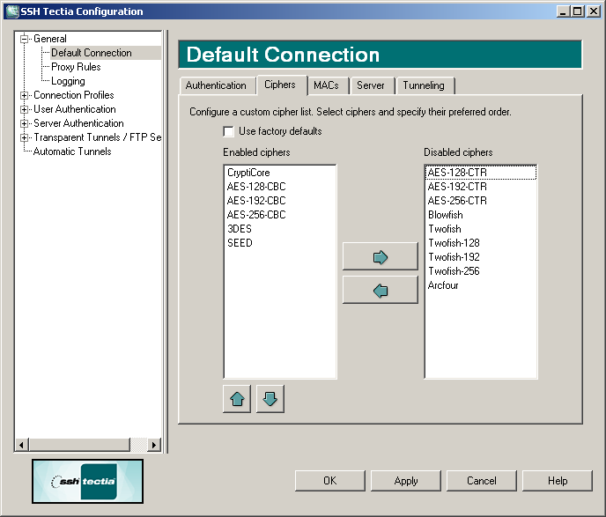This screenshot has width=606, height=517.
Task: Click the left arrow to enable cipher
Action: [381, 290]
